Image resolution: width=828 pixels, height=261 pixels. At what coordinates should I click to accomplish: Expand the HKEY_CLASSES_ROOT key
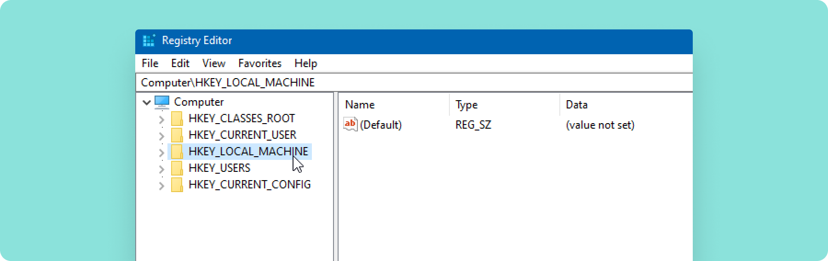click(161, 119)
